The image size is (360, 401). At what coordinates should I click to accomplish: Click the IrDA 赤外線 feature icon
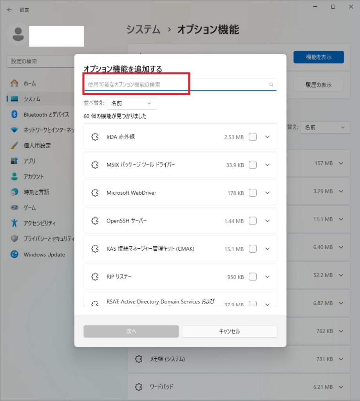coord(95,137)
